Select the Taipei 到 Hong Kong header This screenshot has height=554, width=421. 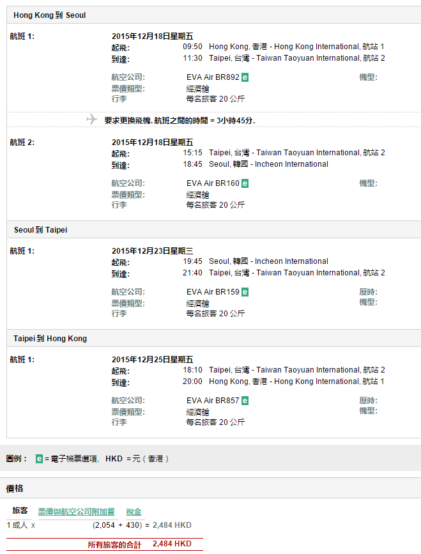coord(50,339)
